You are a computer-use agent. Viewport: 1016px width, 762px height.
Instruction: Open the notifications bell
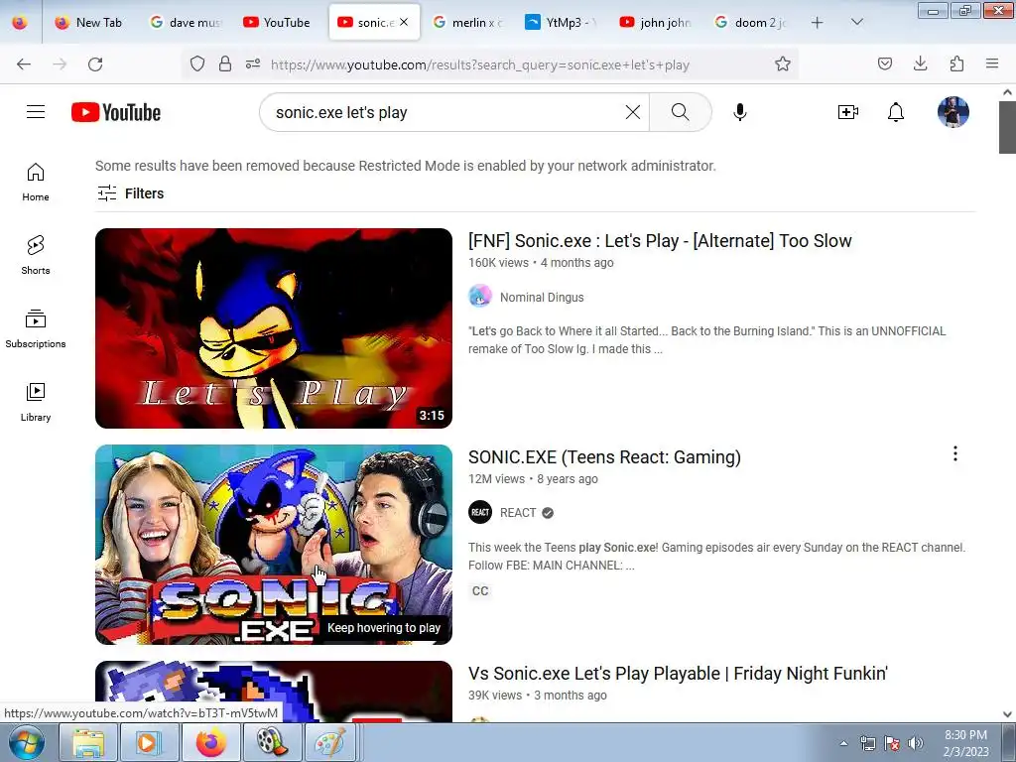[x=896, y=112]
